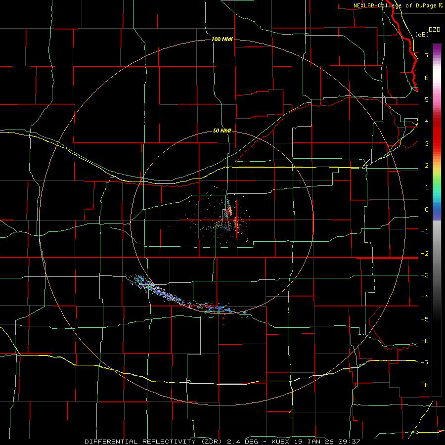Click the 3 value on color scale

pyautogui.click(x=427, y=143)
